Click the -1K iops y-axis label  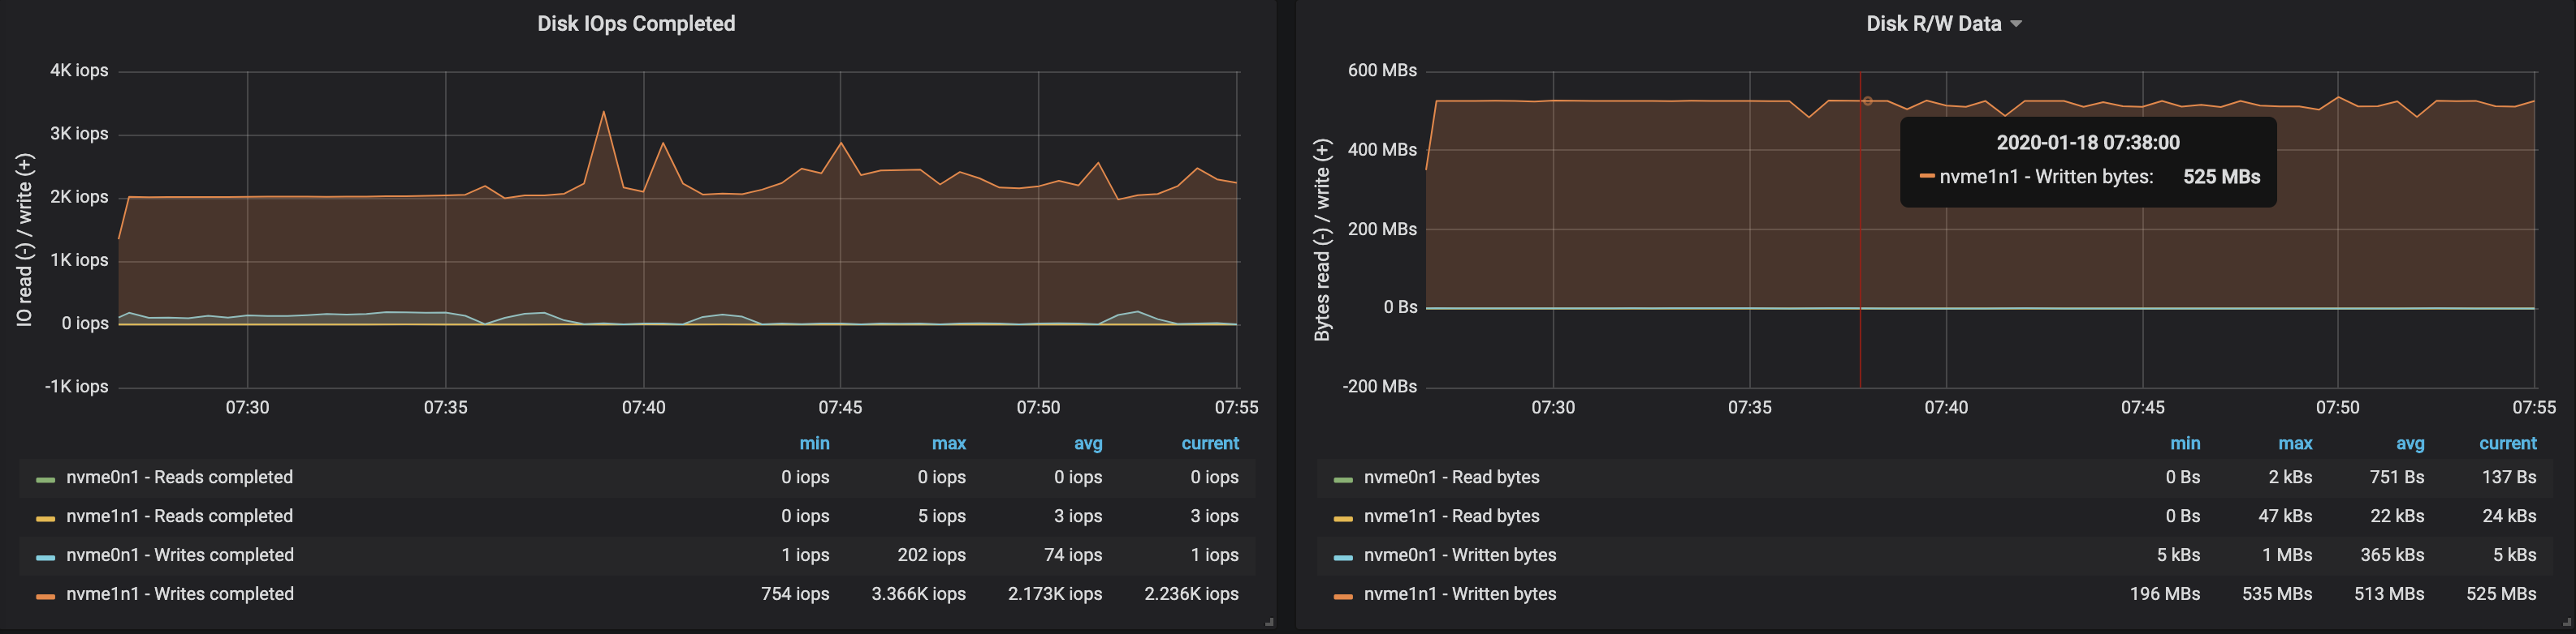pyautogui.click(x=76, y=387)
